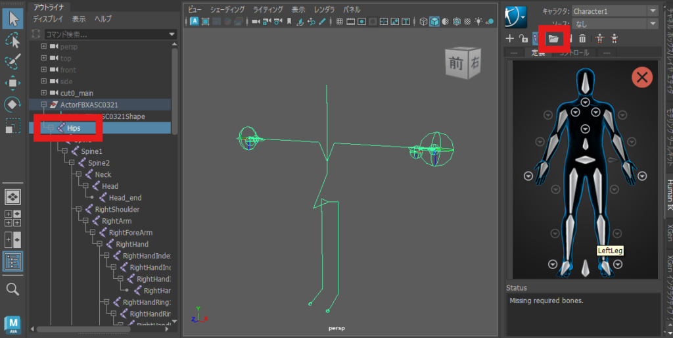Click the HumanIK load skeleton definition folder icon
The width and height of the screenshot is (673, 338).
coord(553,39)
